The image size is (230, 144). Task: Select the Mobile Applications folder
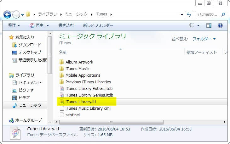coord(83,75)
